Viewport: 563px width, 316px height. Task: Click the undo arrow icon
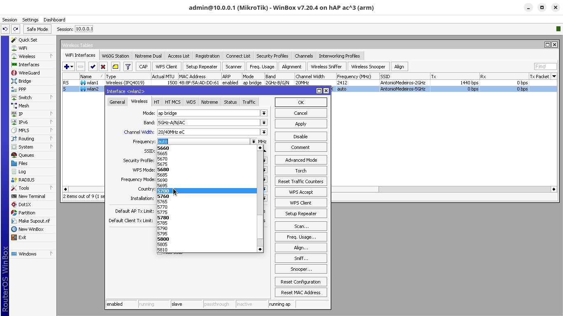[x=5, y=29]
